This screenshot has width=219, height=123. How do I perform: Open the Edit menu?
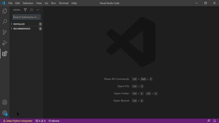pyautogui.click(x=17, y=3)
